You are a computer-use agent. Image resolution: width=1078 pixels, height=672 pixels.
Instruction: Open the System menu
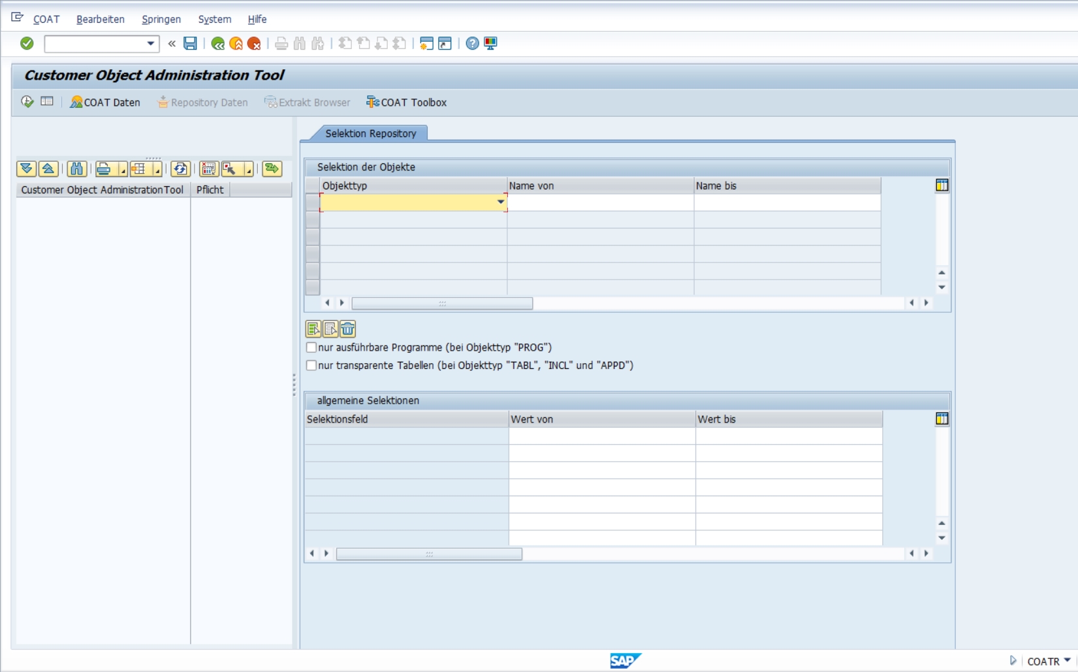tap(215, 20)
